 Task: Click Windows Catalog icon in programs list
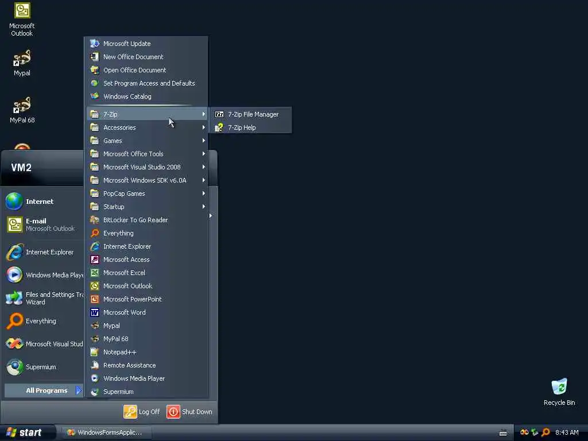(95, 96)
